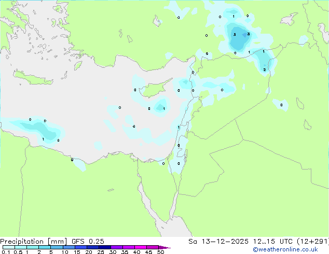Click the 'Sa 13-12-2025' date text
329x254 pixels.
pos(218,242)
